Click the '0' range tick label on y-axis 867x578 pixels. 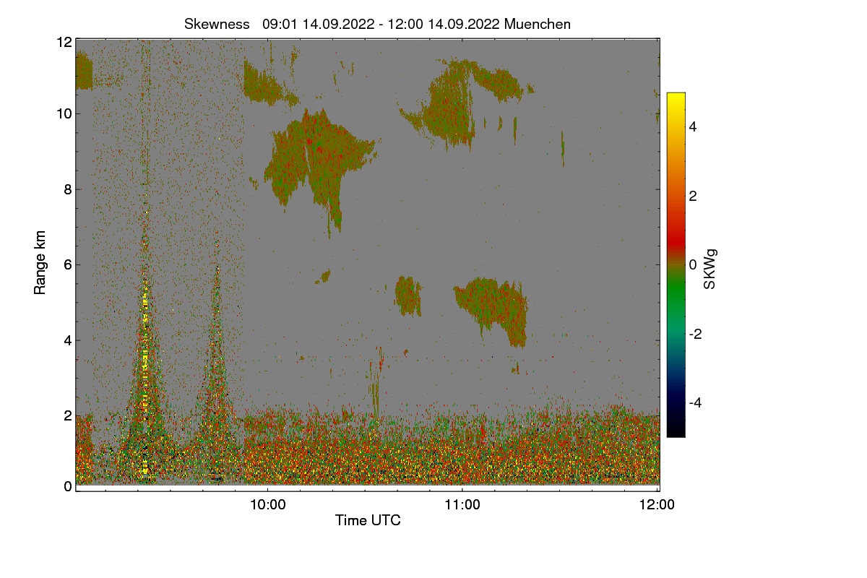68,486
